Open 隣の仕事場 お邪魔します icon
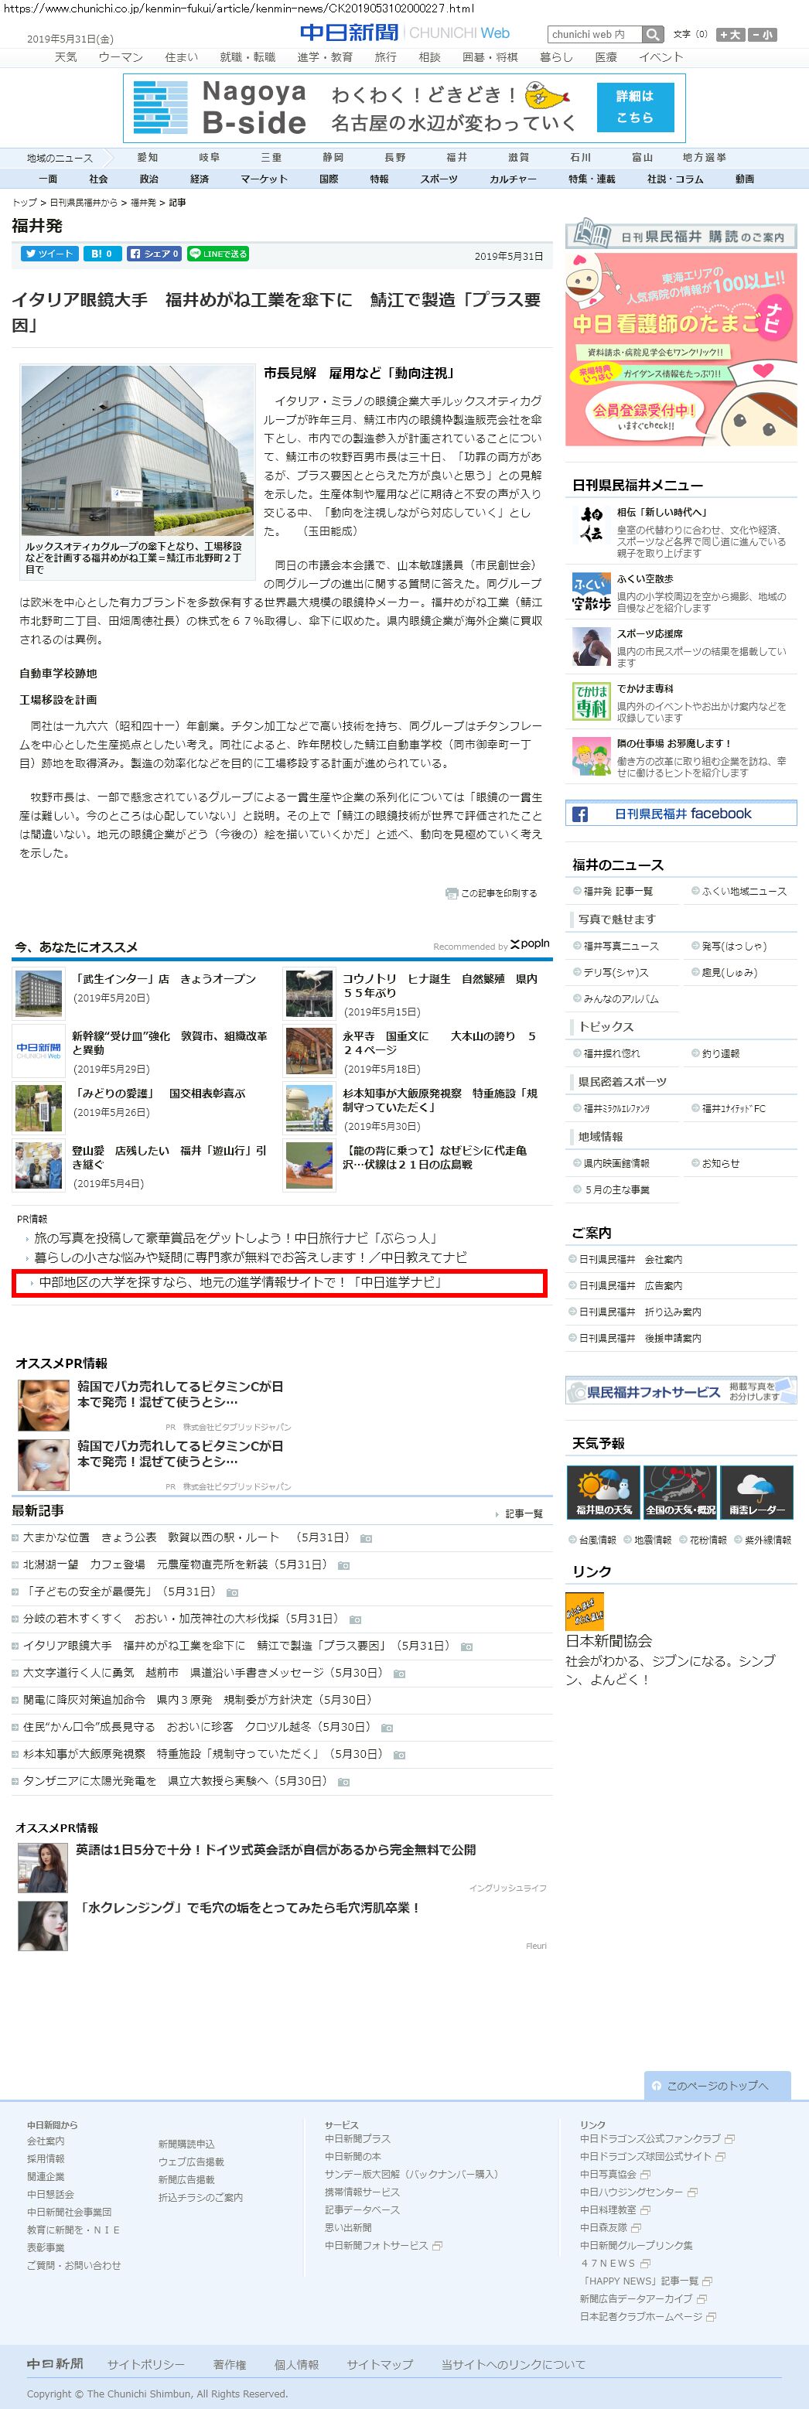809x2409 pixels. [x=590, y=756]
